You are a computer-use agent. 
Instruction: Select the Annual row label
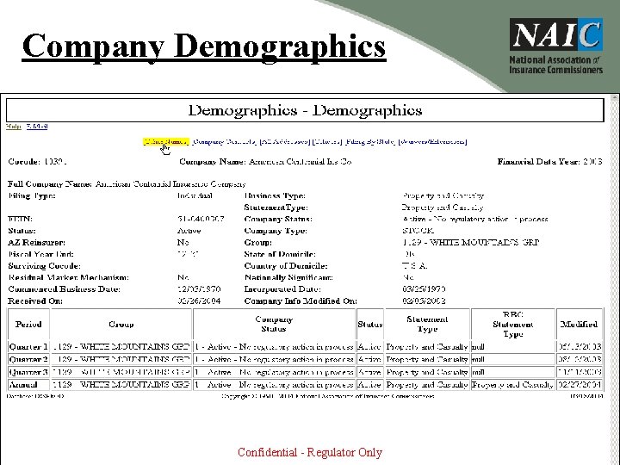23,385
